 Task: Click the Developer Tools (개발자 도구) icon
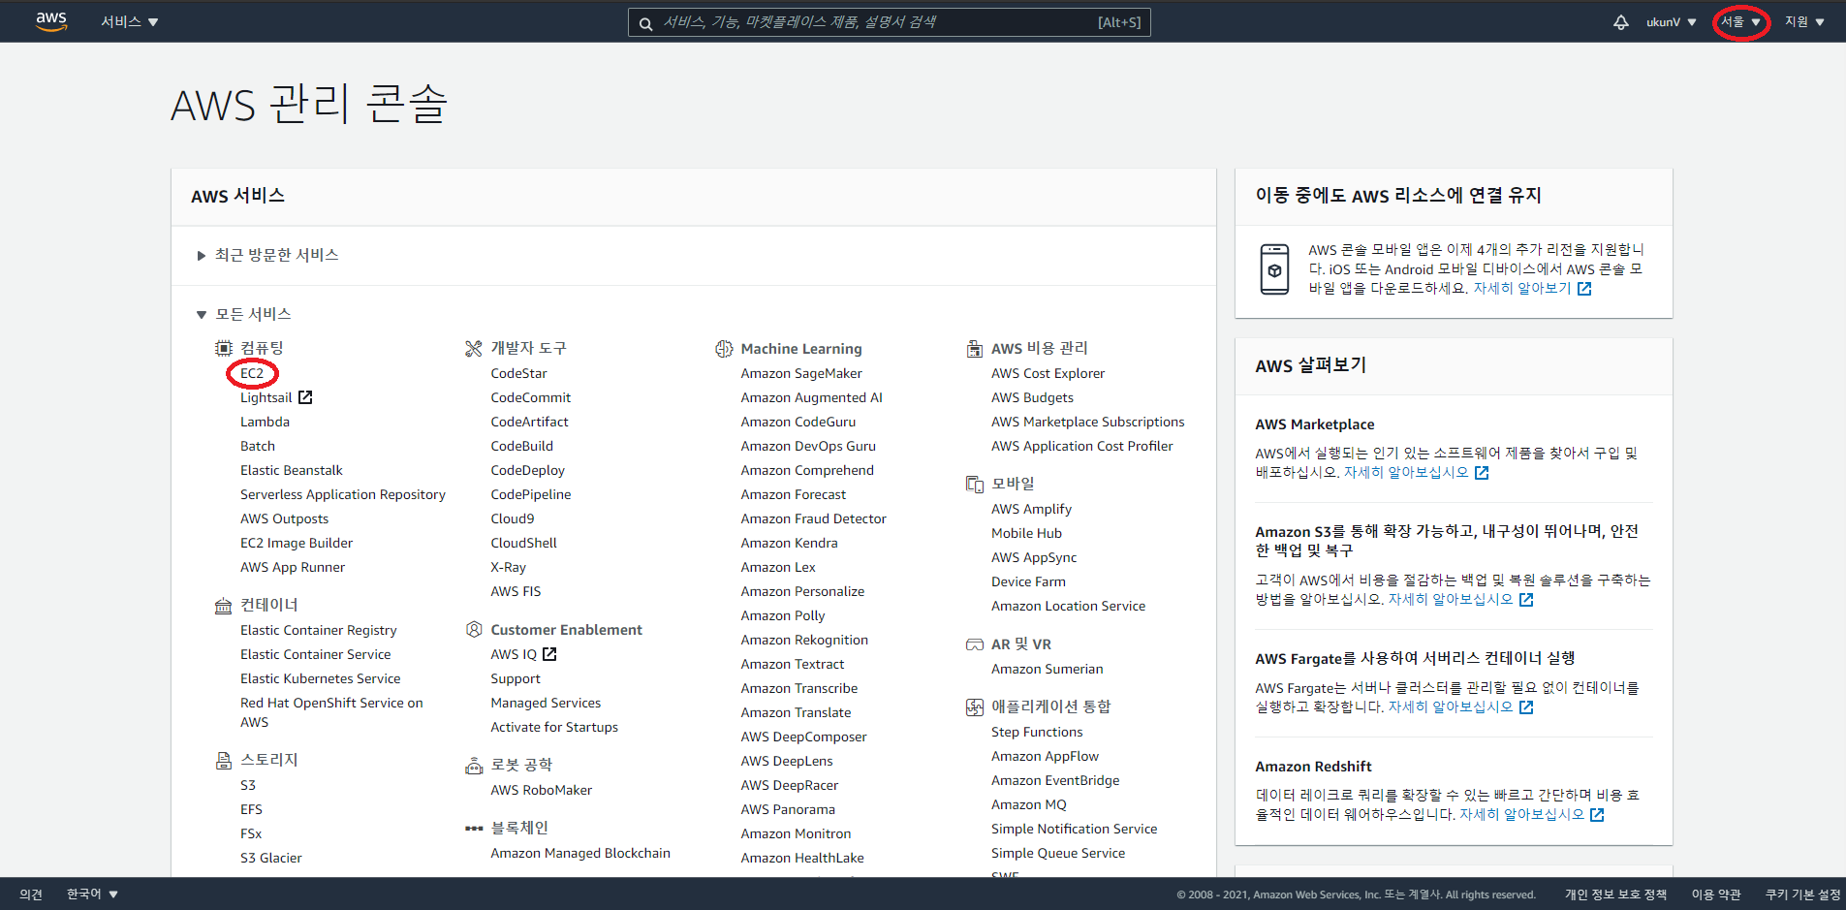point(474,348)
